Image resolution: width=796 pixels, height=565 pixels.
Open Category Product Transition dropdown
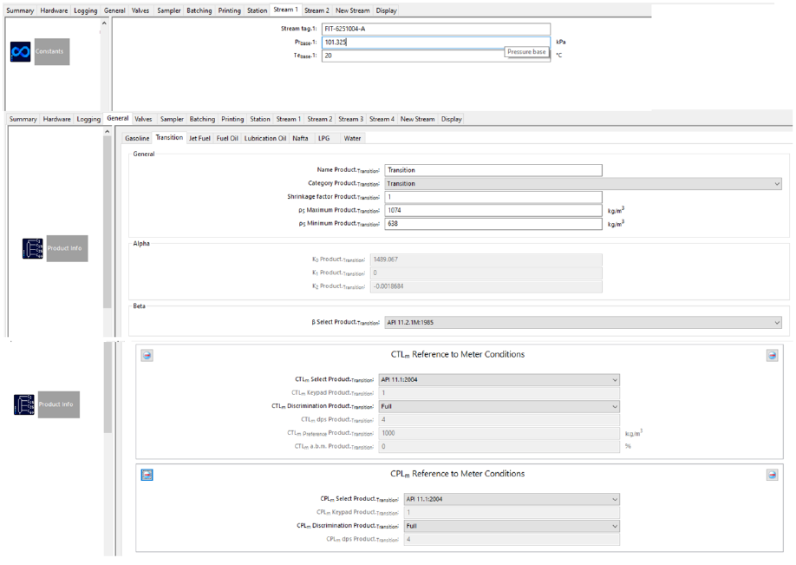pos(583,183)
